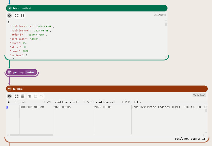Viewport: 212px width, 146px height.
Task: Select the table grid view icon
Action: (23, 96)
